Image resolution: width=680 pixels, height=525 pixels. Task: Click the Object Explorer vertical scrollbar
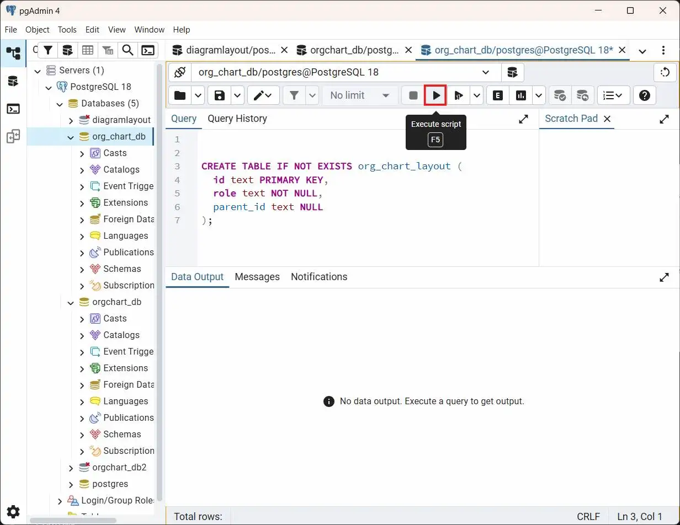tap(160, 281)
